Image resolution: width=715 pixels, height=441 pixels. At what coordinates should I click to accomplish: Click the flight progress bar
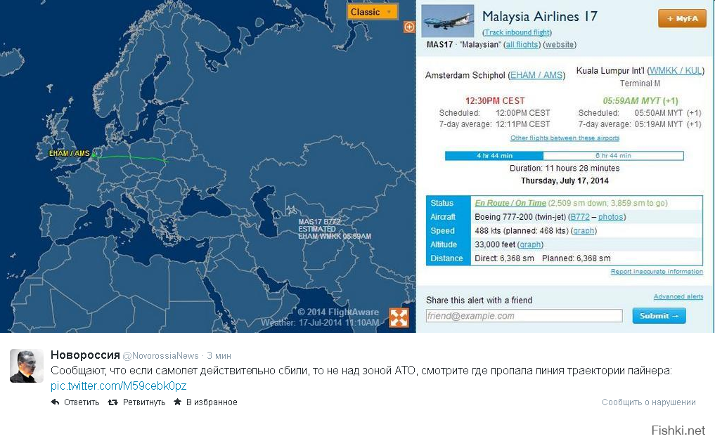(564, 156)
